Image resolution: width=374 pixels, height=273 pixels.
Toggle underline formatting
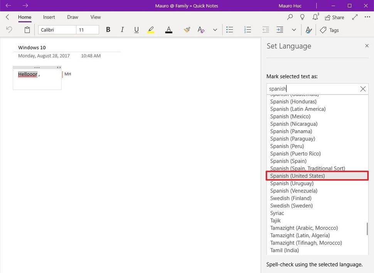pos(136,30)
